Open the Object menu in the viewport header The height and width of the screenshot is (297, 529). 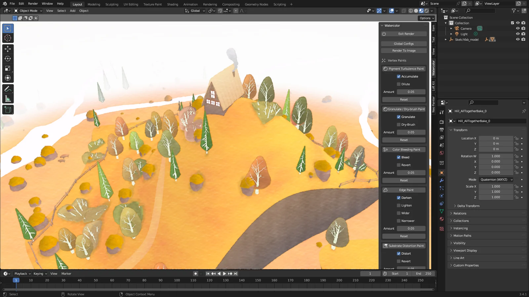point(84,11)
